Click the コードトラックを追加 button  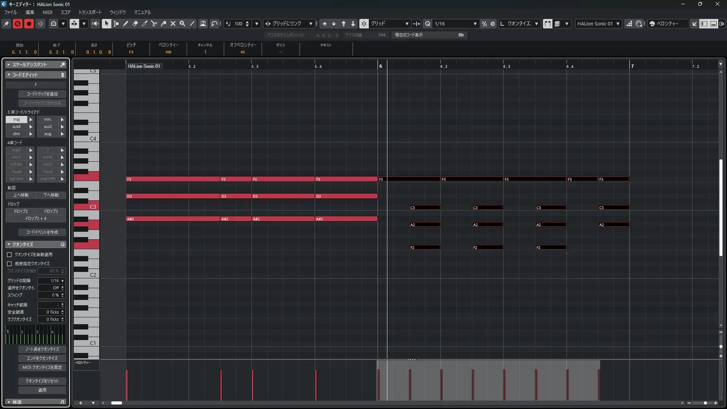pos(42,94)
